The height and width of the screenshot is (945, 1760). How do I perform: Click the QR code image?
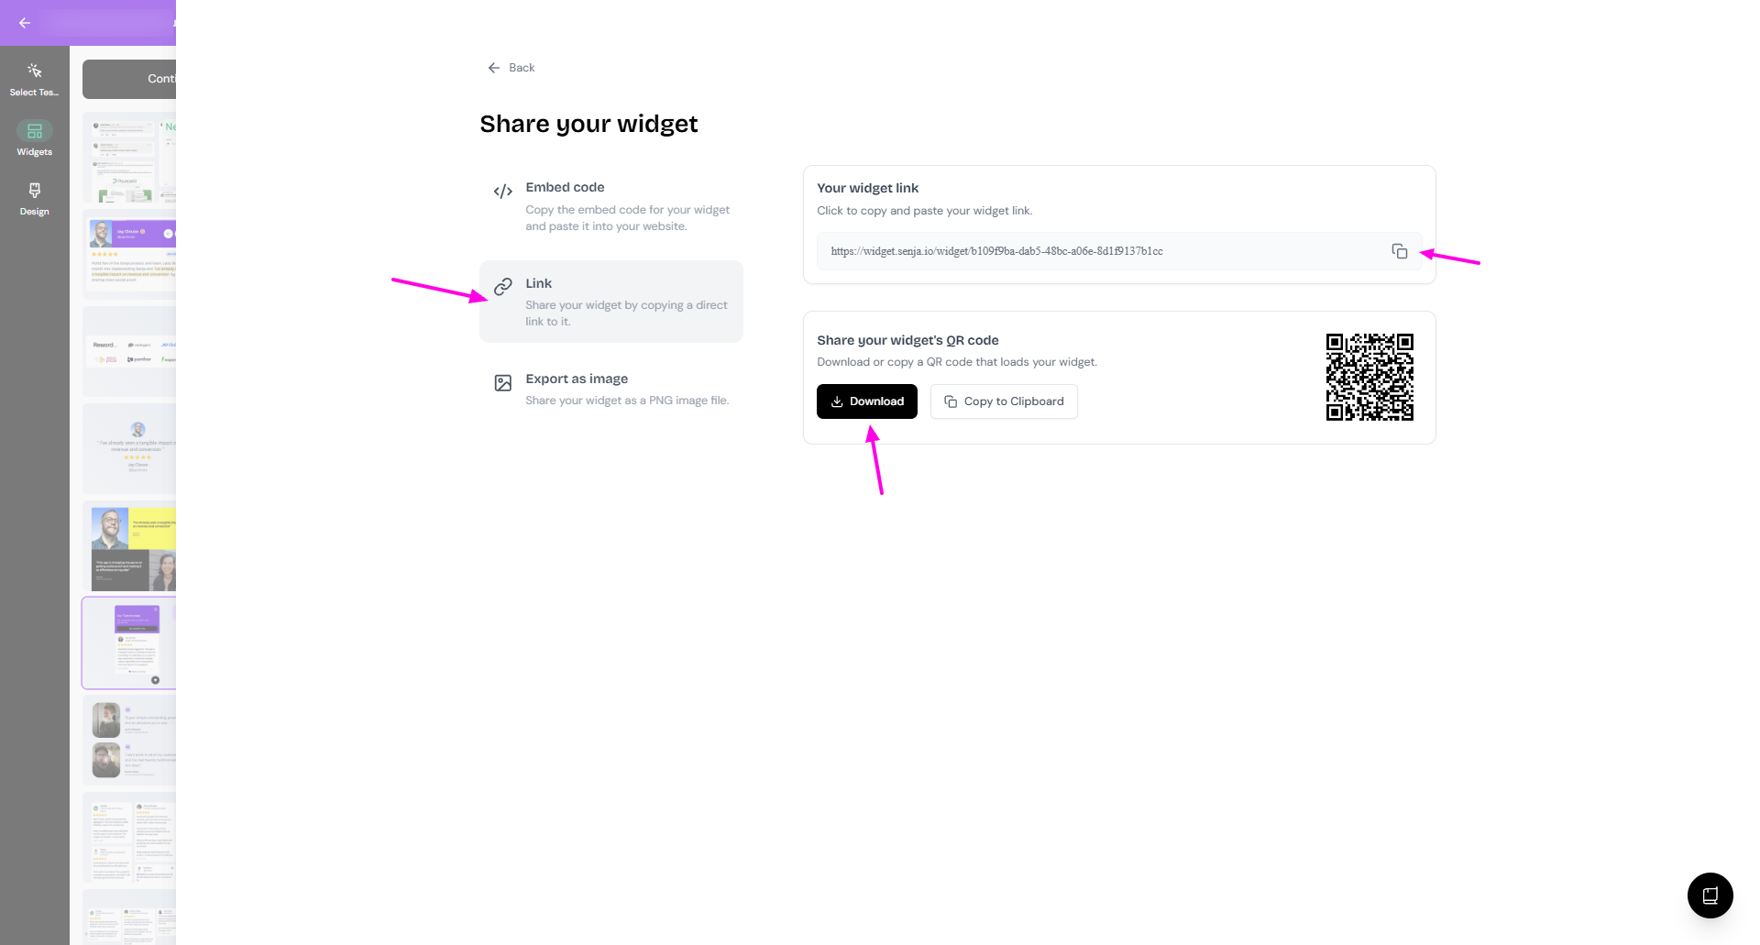[x=1369, y=377]
